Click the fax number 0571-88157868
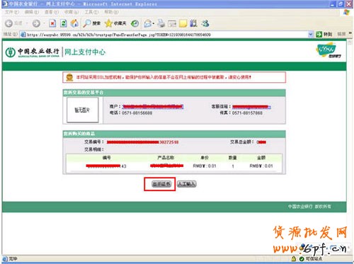This screenshot has height=264, width=354. 247,113
